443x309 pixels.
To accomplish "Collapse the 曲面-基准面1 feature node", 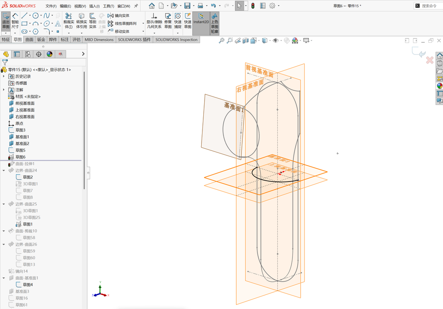I will (3, 278).
